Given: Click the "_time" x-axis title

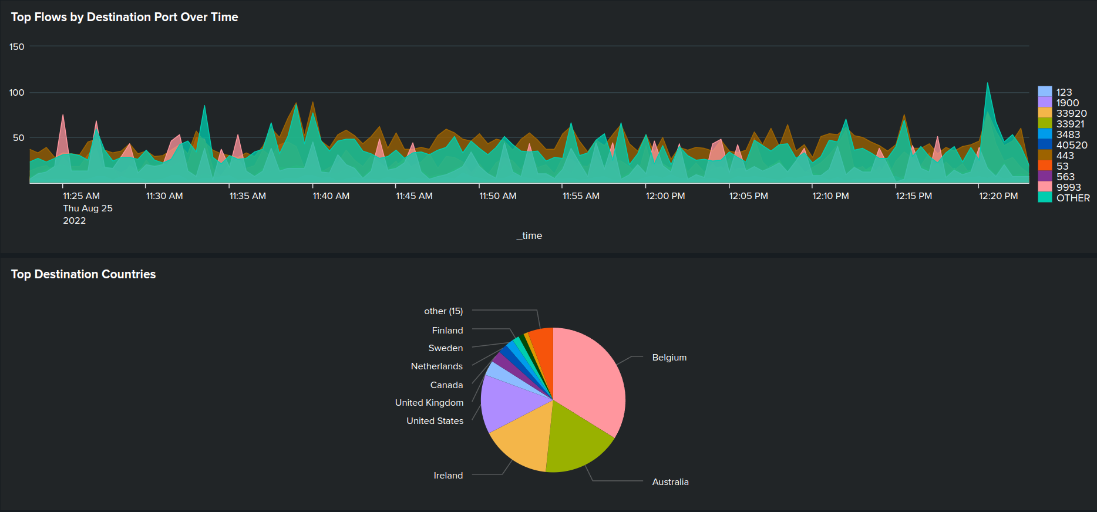Looking at the screenshot, I should tap(529, 235).
